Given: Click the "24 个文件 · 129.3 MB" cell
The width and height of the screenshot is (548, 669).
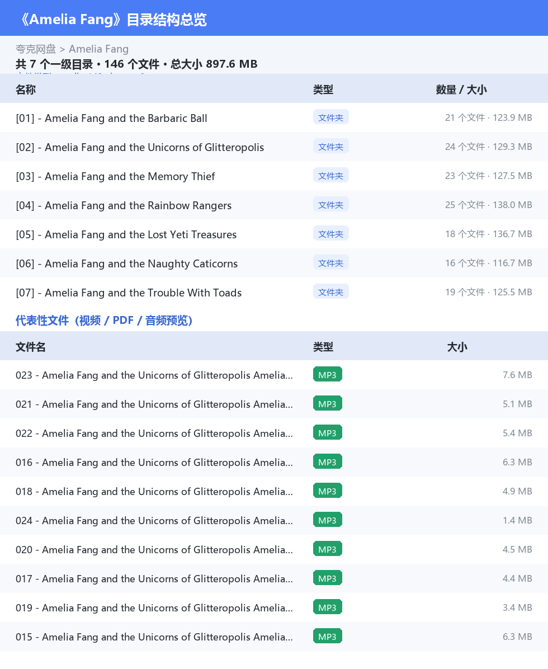Looking at the screenshot, I should point(488,147).
